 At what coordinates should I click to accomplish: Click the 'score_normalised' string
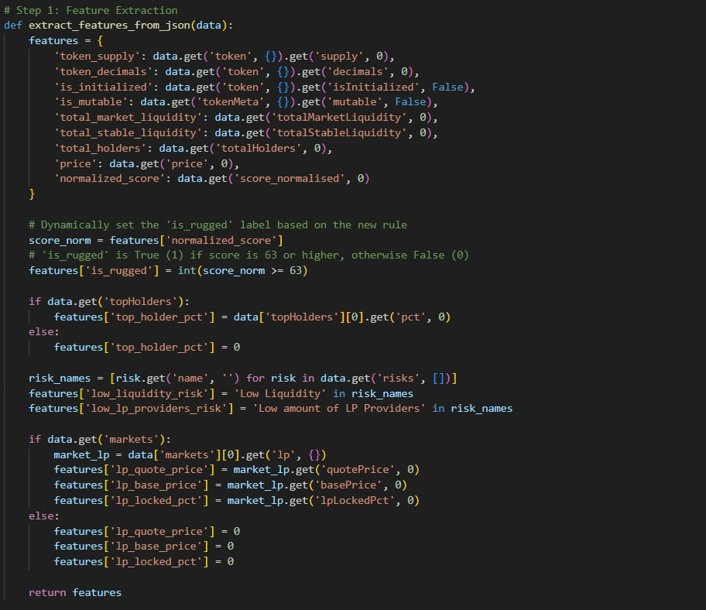(290, 179)
